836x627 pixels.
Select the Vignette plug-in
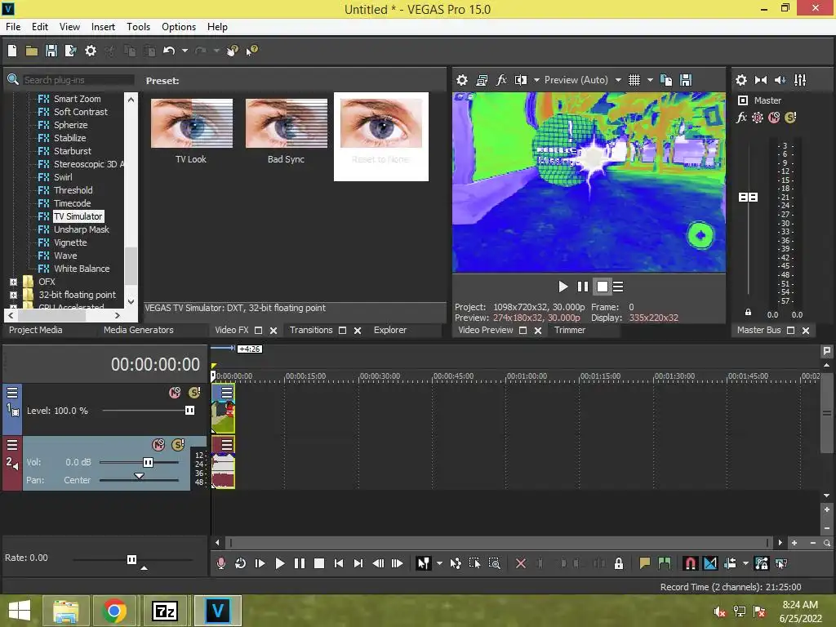(70, 242)
